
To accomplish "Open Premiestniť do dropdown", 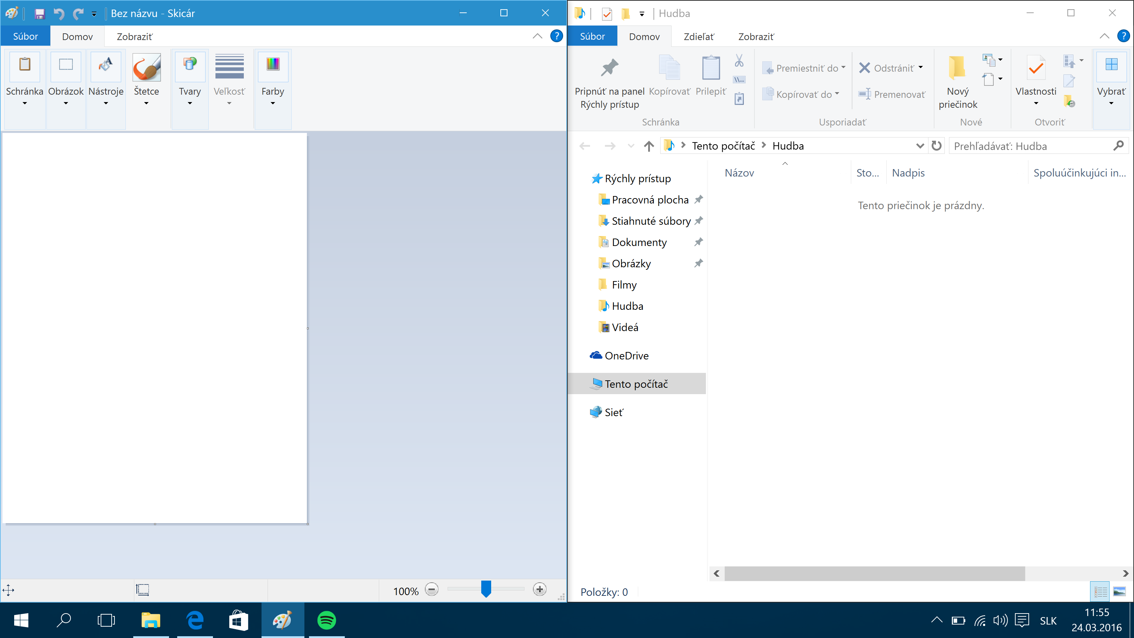I will [x=804, y=68].
